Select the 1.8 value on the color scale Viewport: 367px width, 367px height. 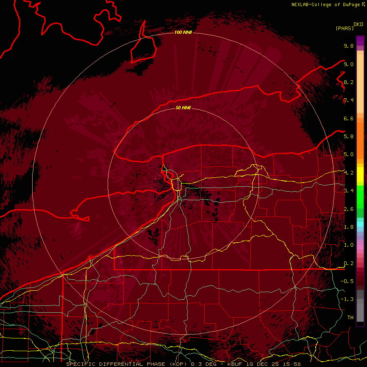click(x=349, y=227)
